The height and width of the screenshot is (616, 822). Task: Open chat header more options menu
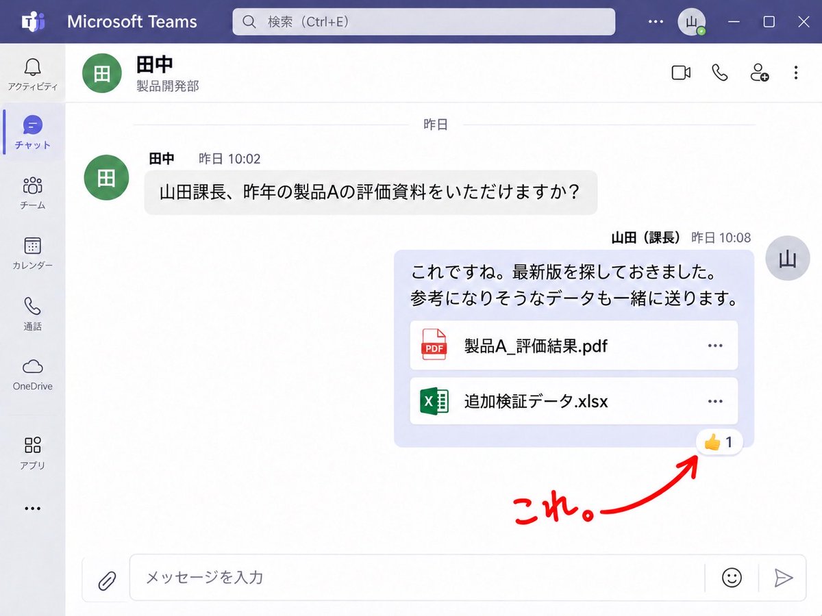[795, 73]
